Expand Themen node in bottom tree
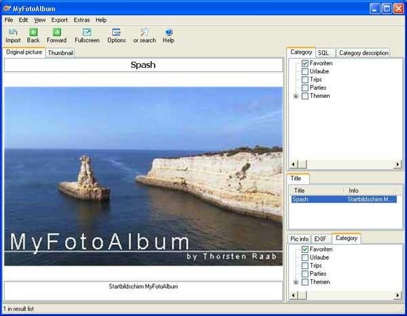Screen dimensions: 407x316 point(296,282)
